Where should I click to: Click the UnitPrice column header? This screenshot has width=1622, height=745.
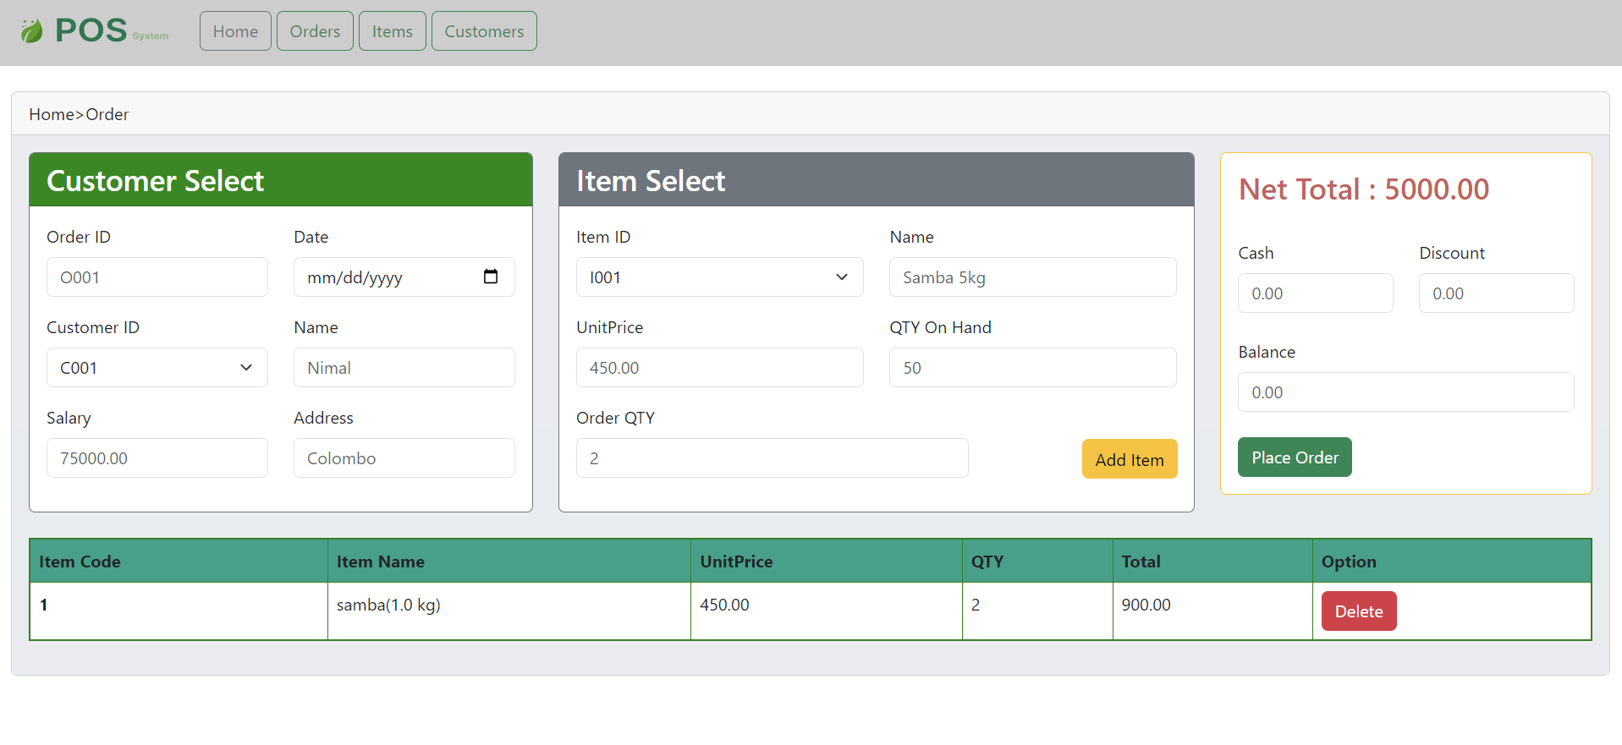827,561
